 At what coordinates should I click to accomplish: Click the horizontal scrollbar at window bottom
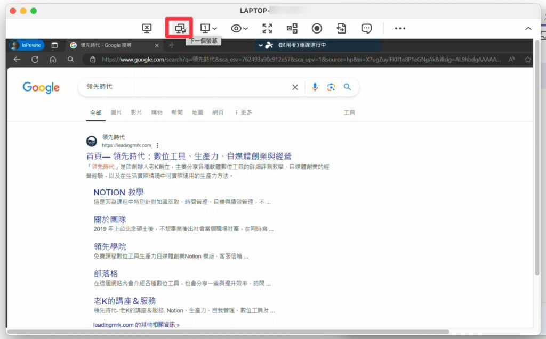tap(228, 332)
